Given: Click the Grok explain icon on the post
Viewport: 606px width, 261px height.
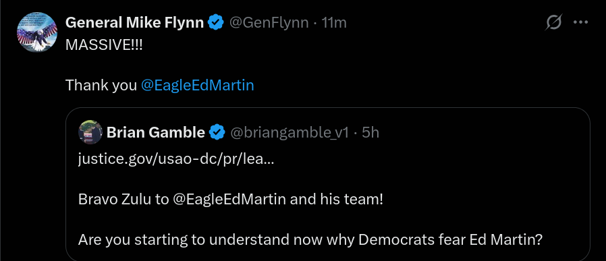Looking at the screenshot, I should 553,23.
